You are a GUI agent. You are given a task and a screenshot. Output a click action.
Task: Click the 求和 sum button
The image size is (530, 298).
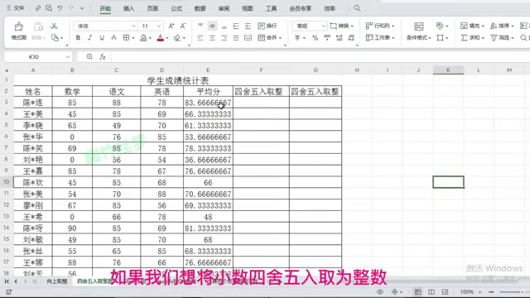472,38
